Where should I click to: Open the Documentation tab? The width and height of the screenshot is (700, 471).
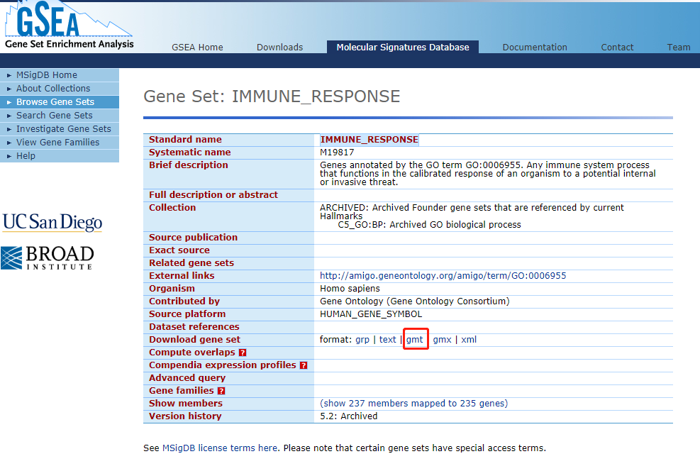[x=535, y=48]
